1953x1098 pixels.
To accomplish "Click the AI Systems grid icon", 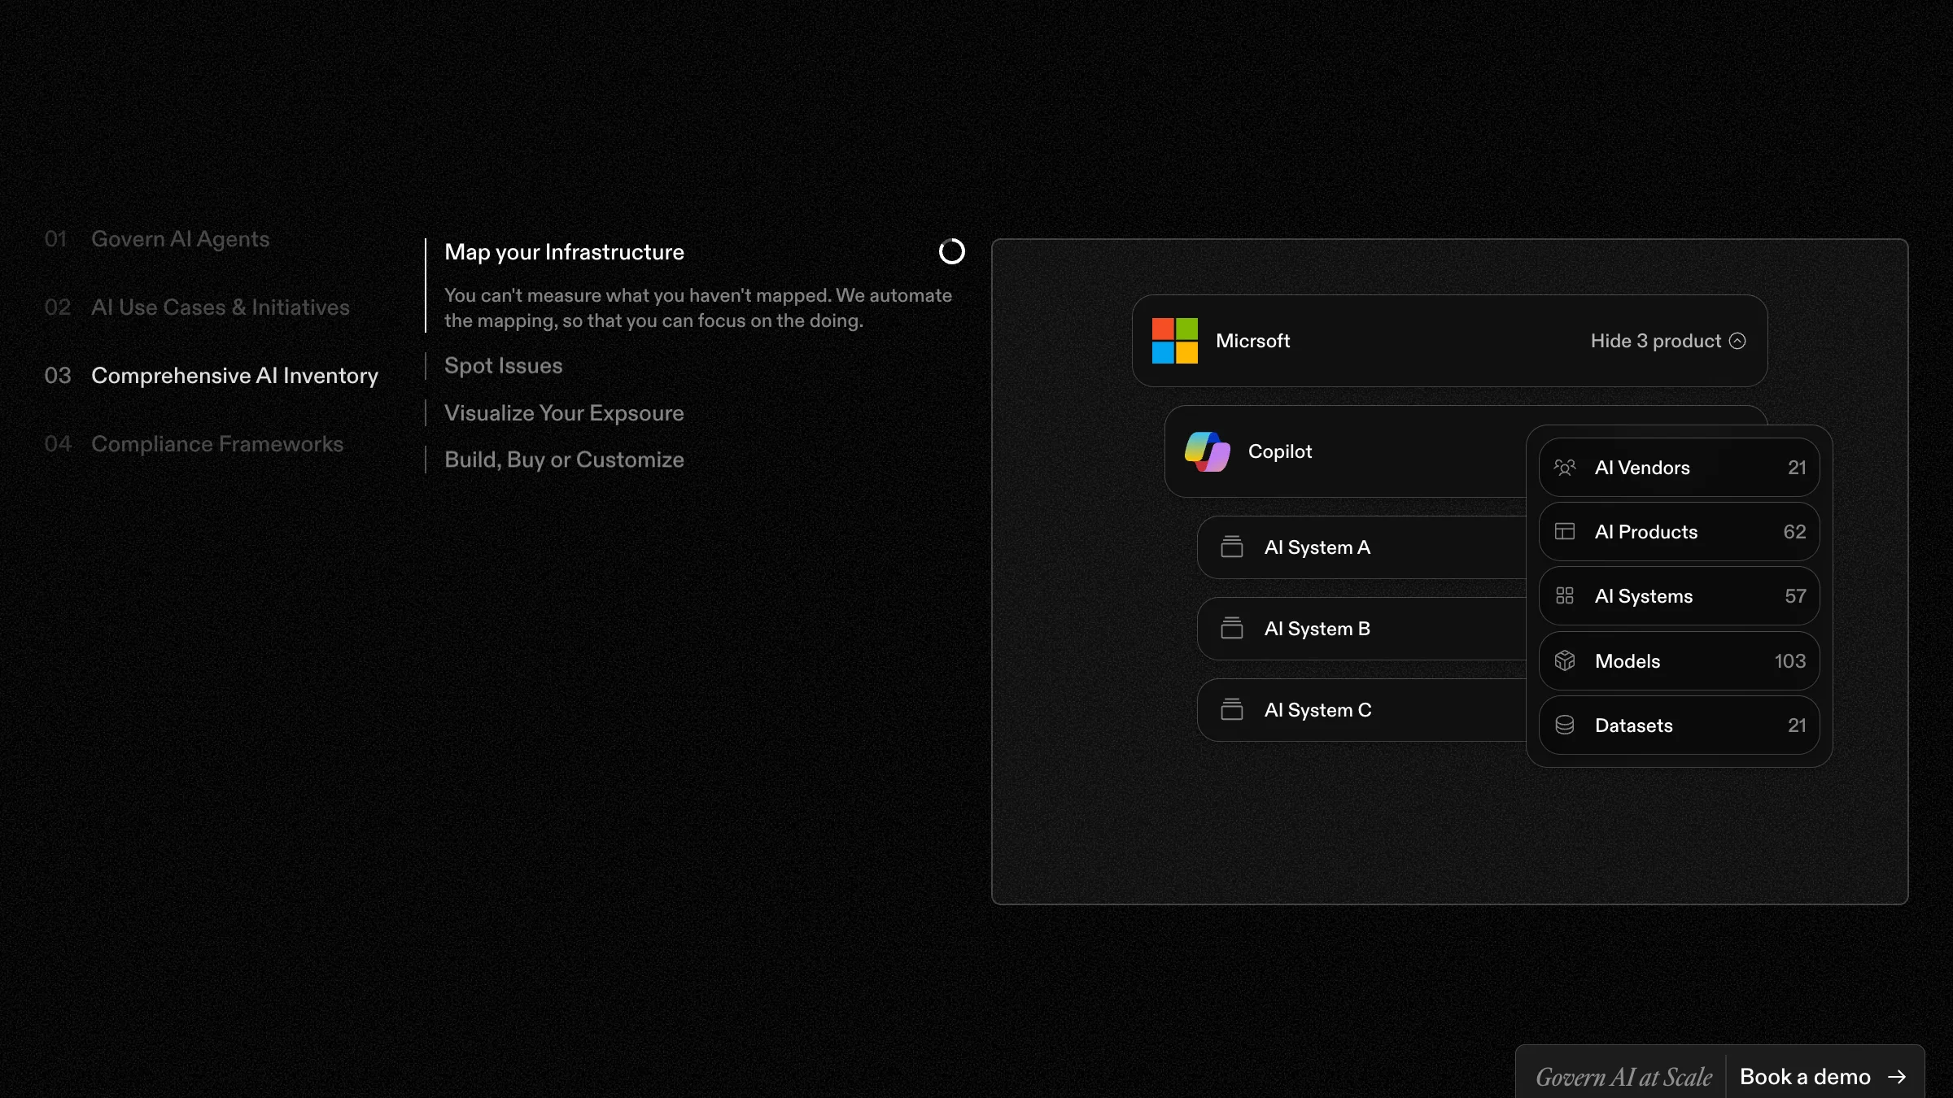I will tap(1564, 596).
